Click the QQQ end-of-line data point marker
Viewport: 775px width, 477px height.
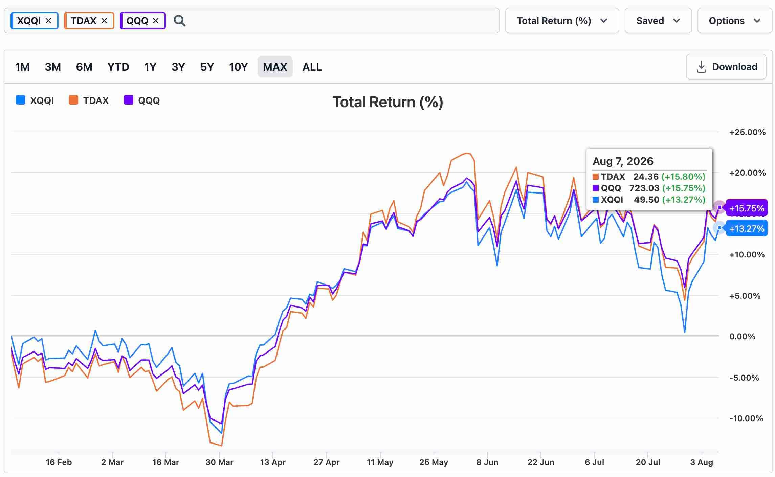click(x=719, y=207)
